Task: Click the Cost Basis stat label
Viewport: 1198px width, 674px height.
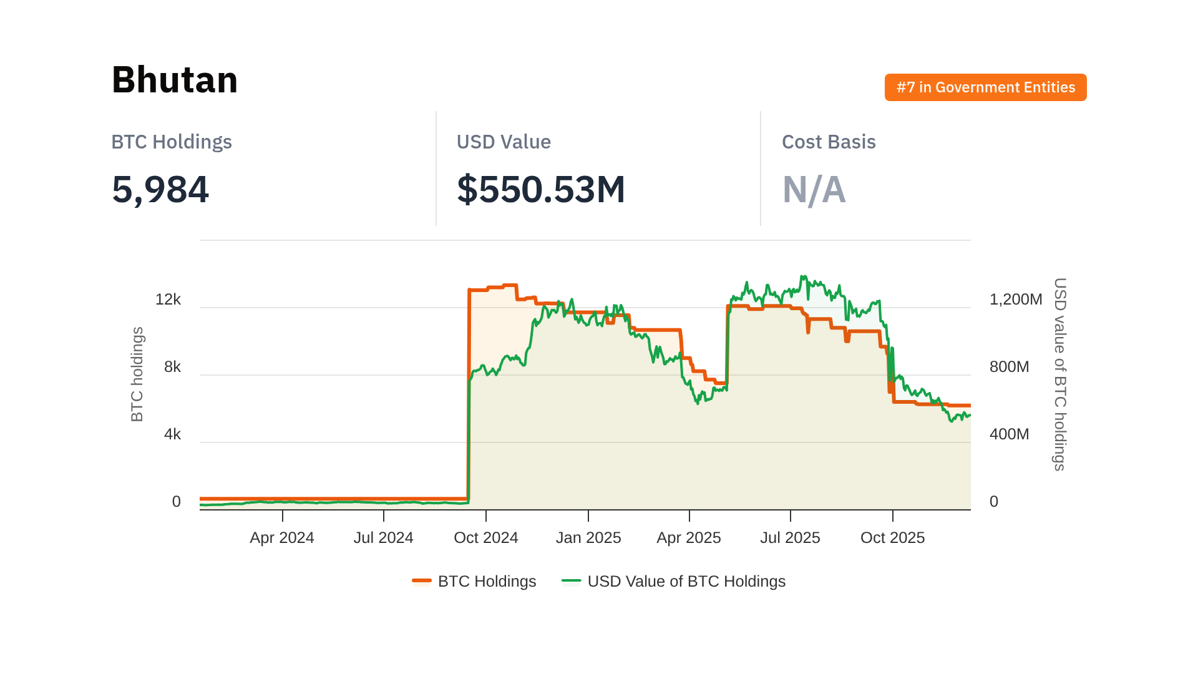Action: pyautogui.click(x=829, y=142)
